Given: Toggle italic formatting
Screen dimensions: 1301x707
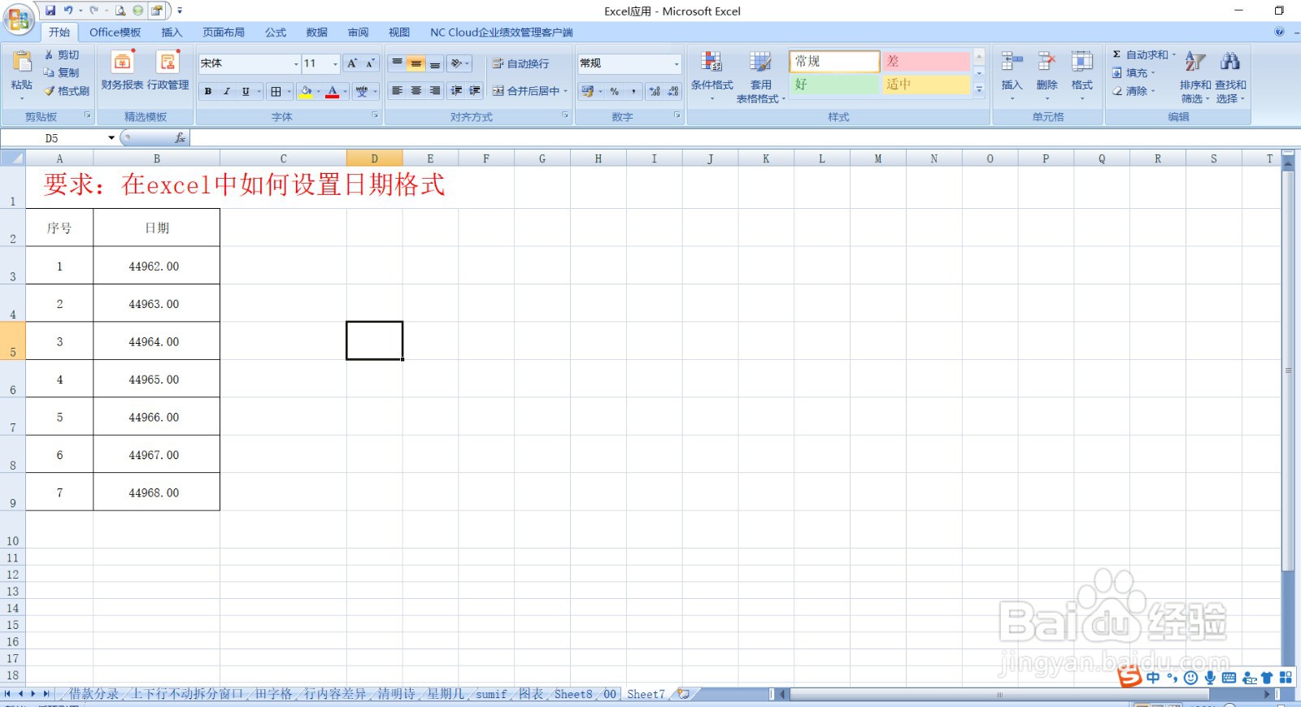Looking at the screenshot, I should coord(227,91).
